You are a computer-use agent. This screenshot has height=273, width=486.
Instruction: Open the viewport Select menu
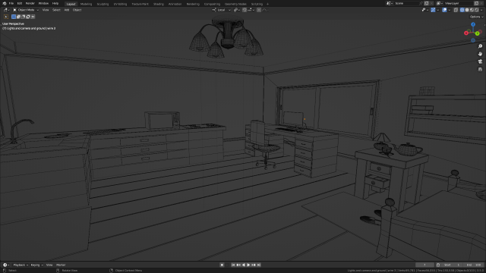56,10
